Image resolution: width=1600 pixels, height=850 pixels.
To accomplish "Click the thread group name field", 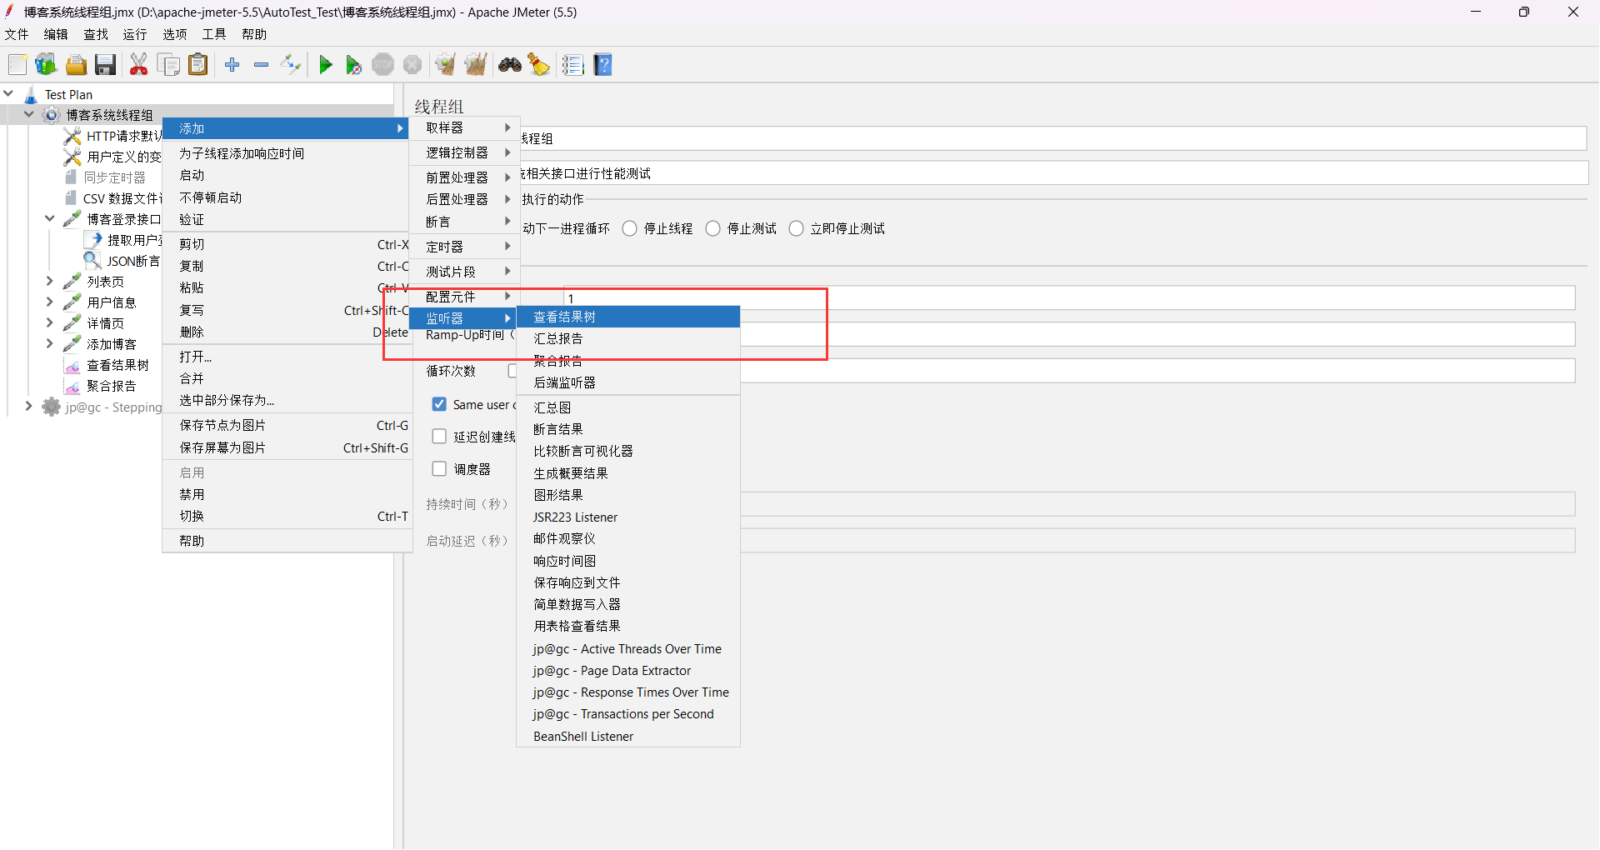I will [1052, 138].
